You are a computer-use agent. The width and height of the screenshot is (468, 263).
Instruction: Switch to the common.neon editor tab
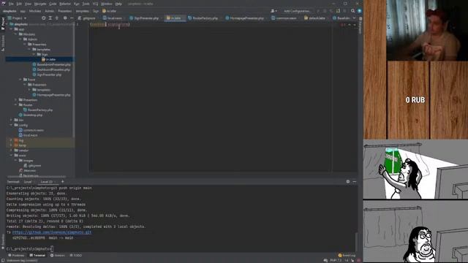coord(284,18)
